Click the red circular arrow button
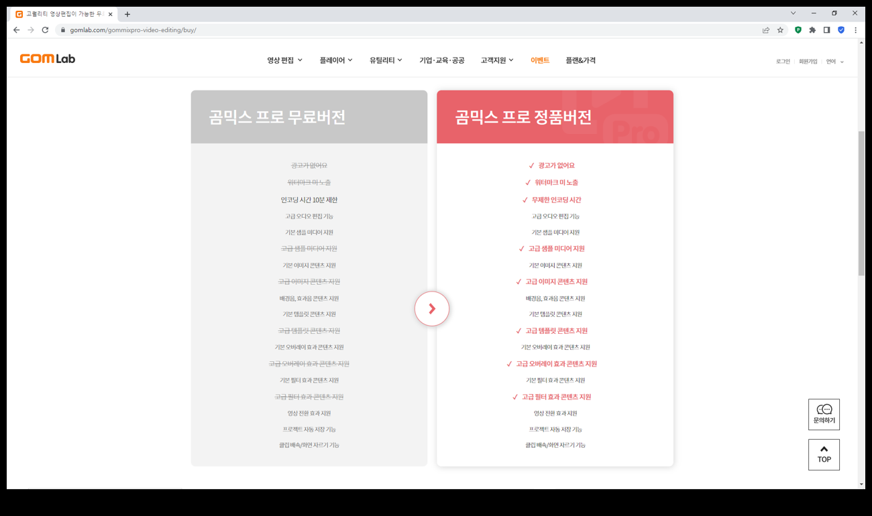 click(x=432, y=309)
